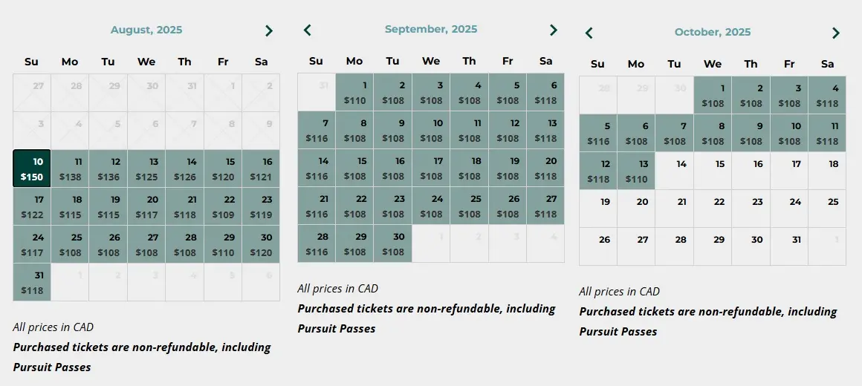
Task: Click the September, 2025 month header
Action: (431, 29)
